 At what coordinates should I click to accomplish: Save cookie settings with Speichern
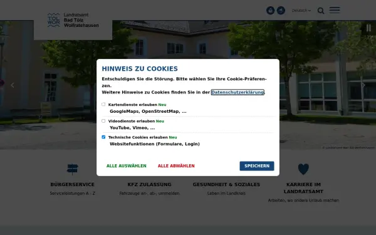[257, 166]
